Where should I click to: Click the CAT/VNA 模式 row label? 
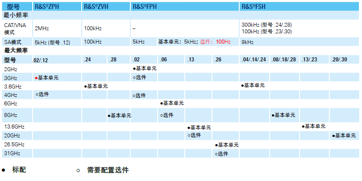pyautogui.click(x=15, y=28)
